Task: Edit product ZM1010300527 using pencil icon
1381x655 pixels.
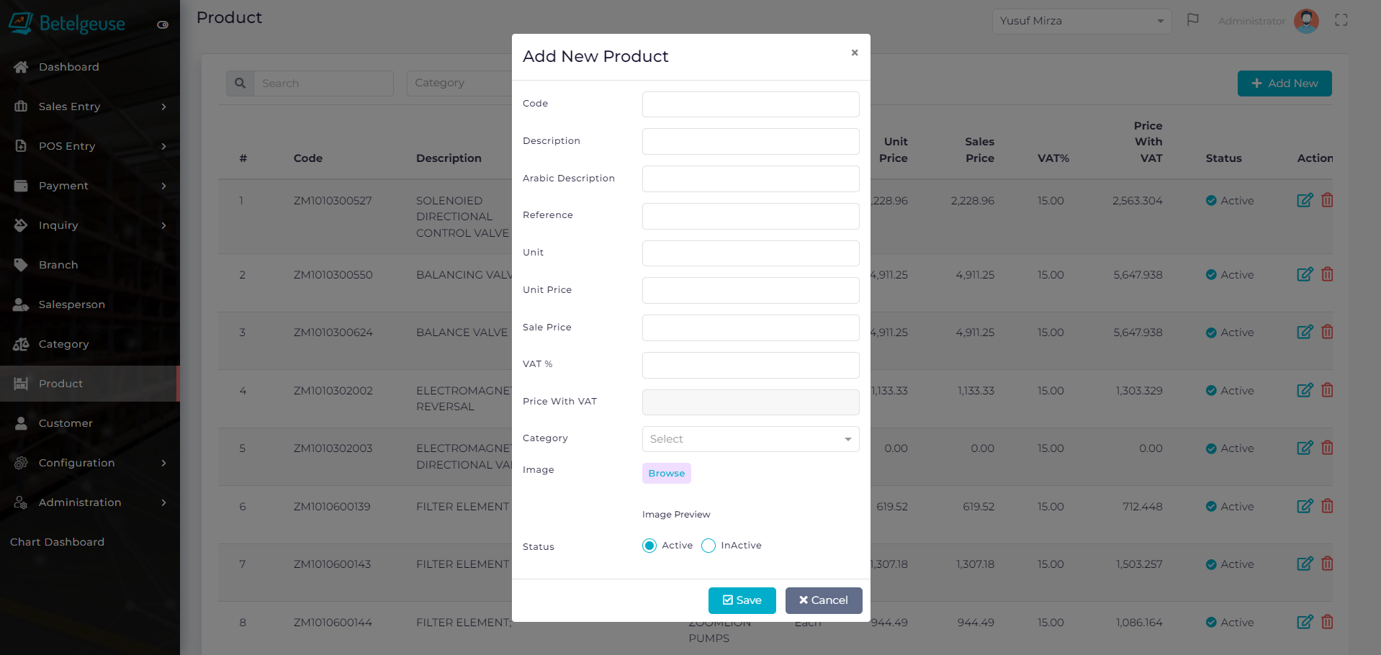Action: [x=1305, y=200]
